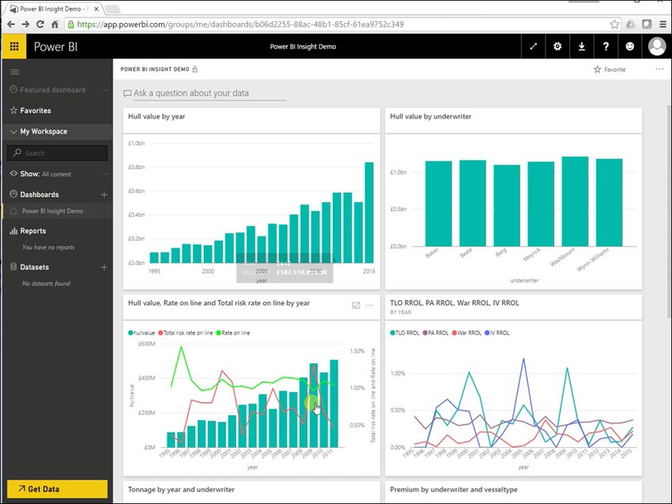This screenshot has height=504, width=672.
Task: Click the Rate on line legend swatch
Action: tap(218, 333)
